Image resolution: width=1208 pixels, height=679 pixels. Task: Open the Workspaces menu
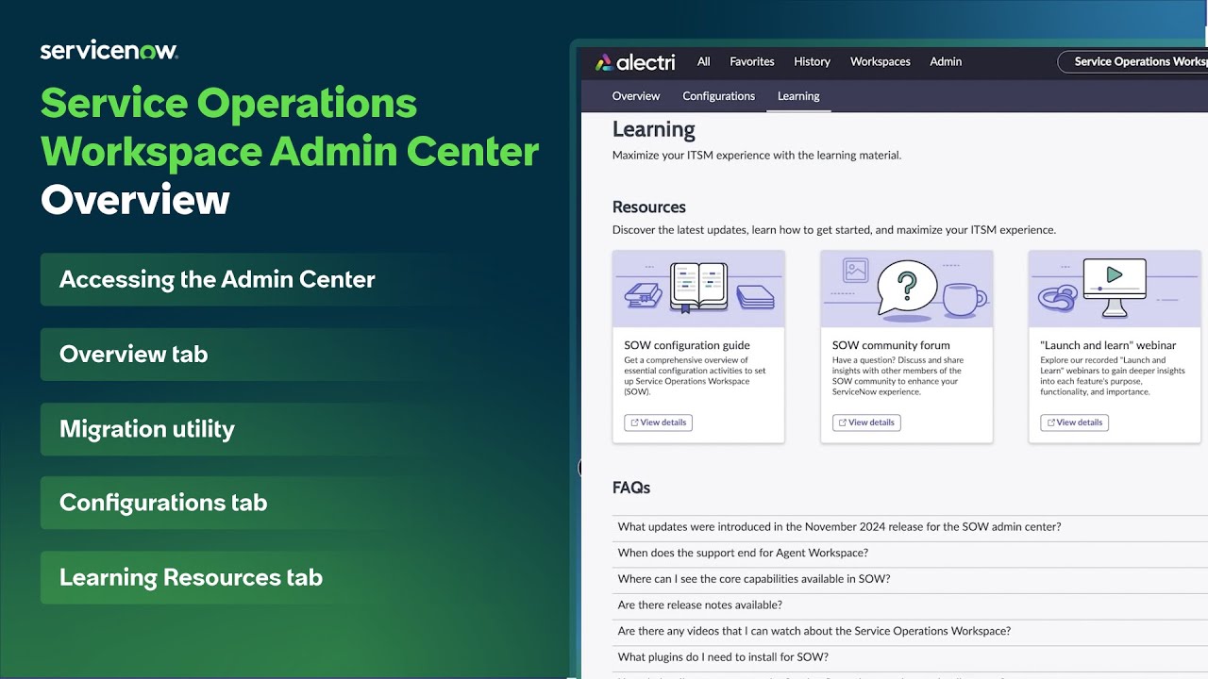point(880,61)
